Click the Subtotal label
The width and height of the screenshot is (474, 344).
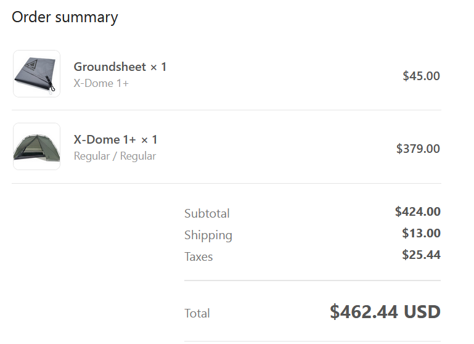[x=206, y=213]
